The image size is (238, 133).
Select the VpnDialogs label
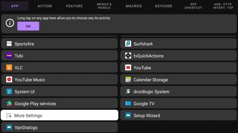pos(26,128)
